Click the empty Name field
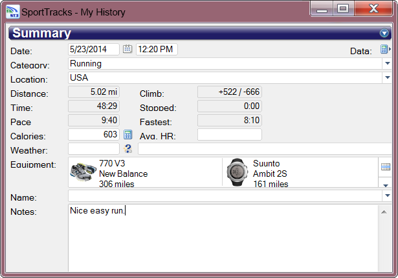The height and width of the screenshot is (278, 398). (x=225, y=195)
